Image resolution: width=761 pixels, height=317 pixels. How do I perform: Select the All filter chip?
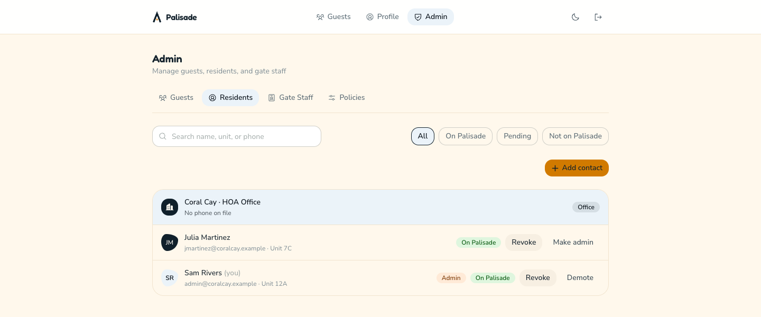(x=423, y=136)
